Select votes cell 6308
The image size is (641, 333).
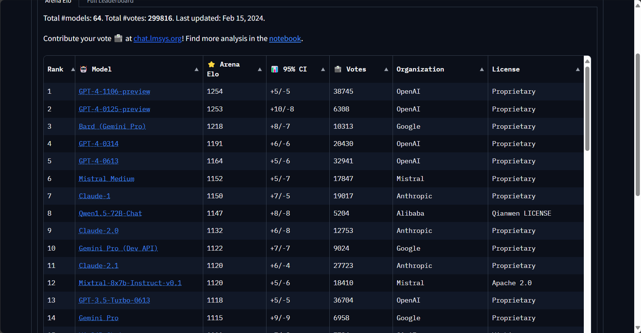tap(341, 109)
